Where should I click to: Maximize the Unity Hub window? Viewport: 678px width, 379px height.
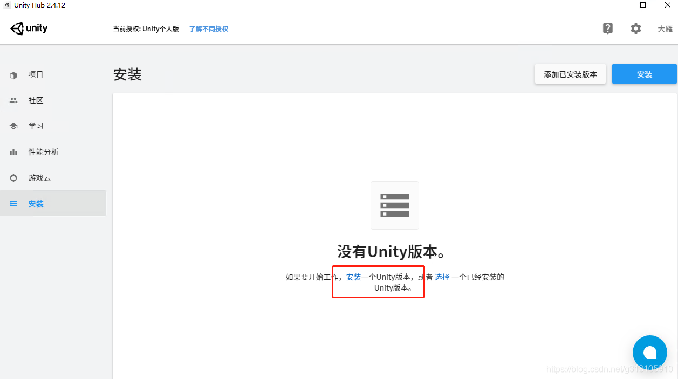pyautogui.click(x=643, y=5)
